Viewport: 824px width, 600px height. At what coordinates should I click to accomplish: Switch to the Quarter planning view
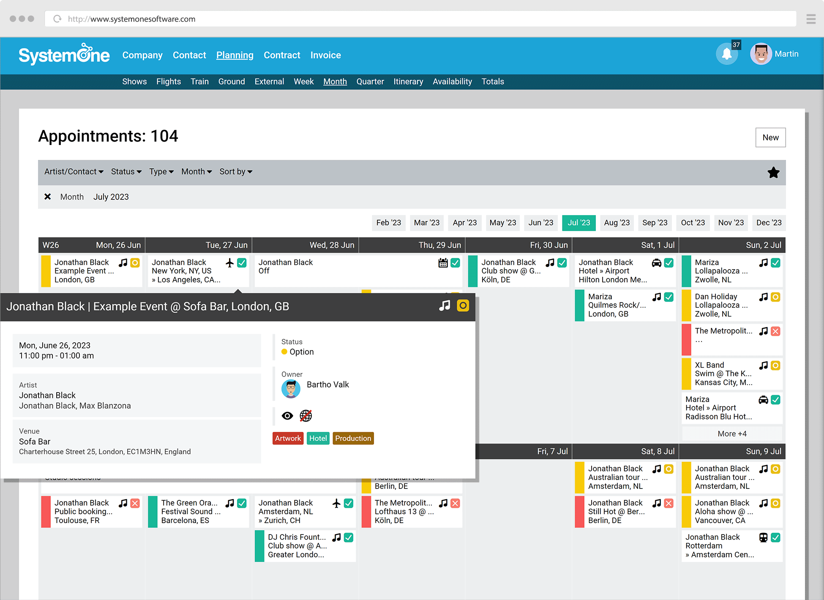coord(370,82)
